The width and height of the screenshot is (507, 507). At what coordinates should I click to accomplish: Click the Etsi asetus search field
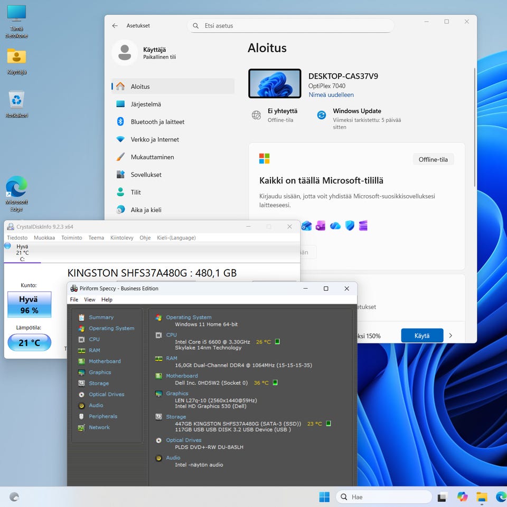[x=290, y=26]
